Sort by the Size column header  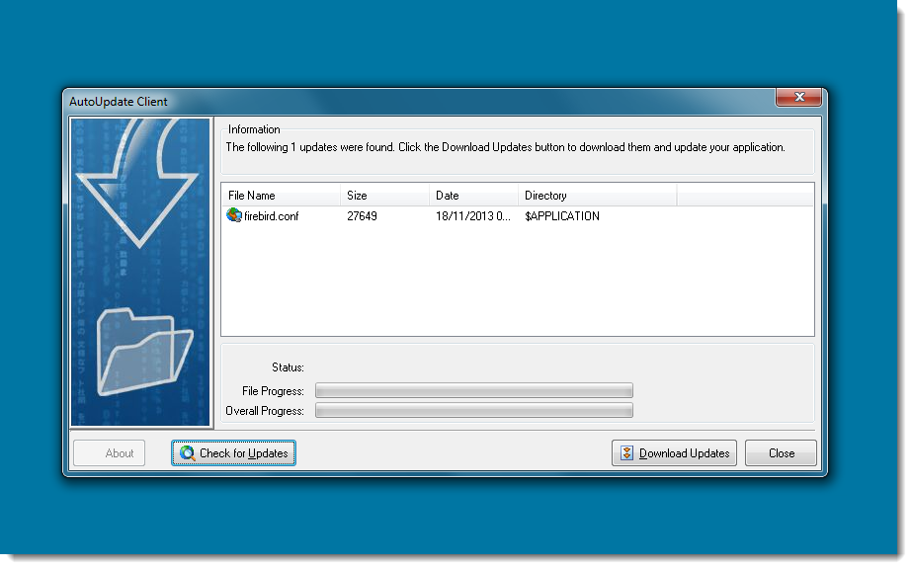384,196
